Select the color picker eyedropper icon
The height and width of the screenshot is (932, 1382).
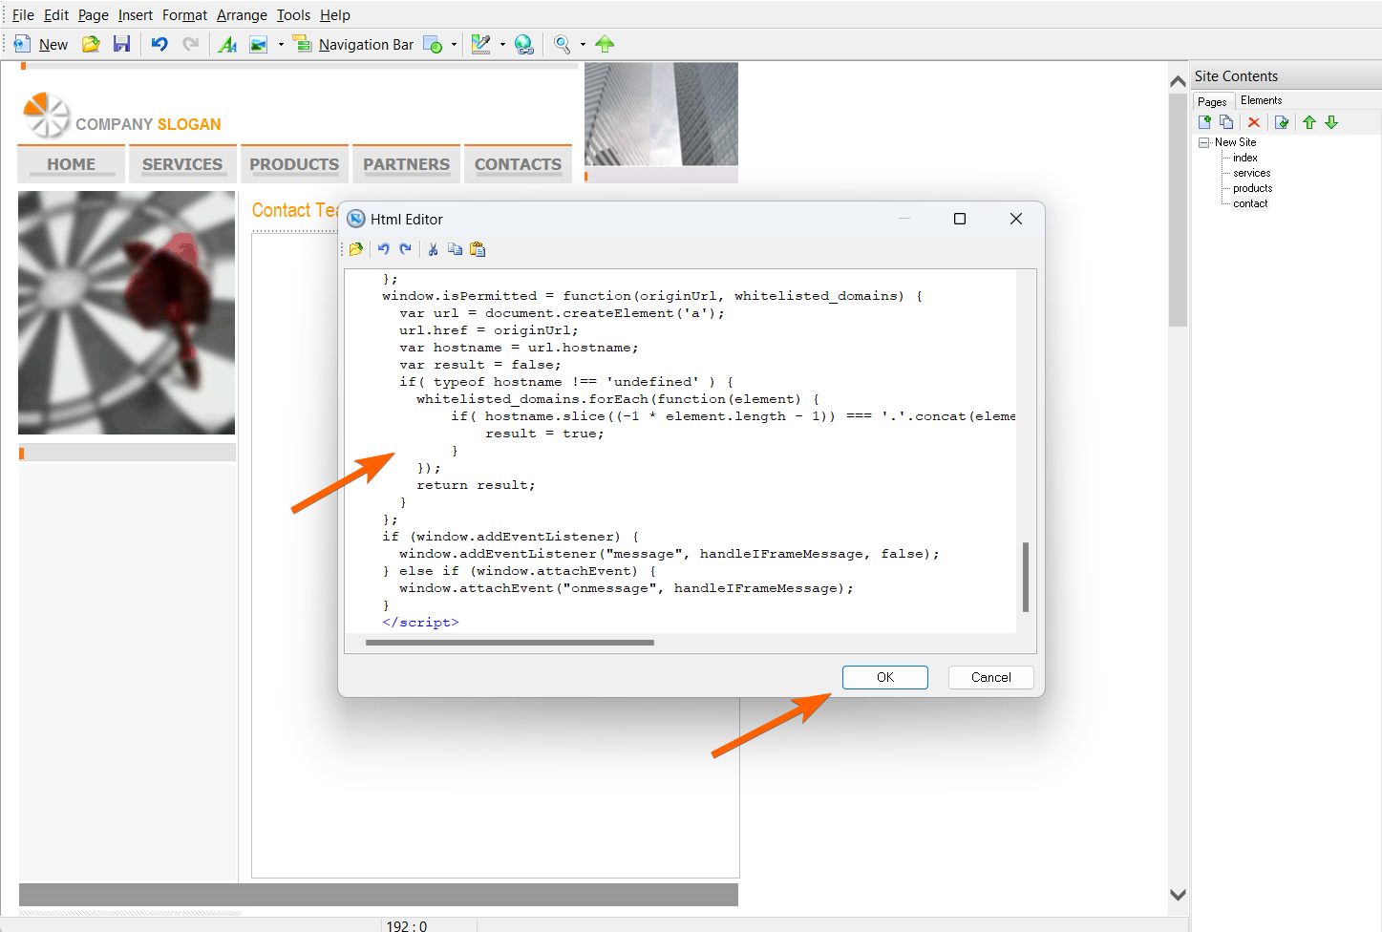click(x=480, y=44)
